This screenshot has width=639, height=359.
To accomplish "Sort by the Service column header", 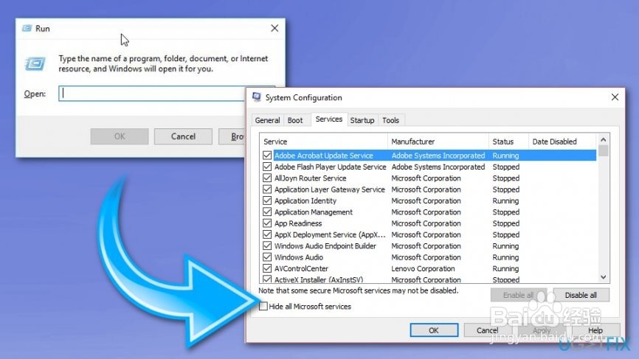I will 324,142.
